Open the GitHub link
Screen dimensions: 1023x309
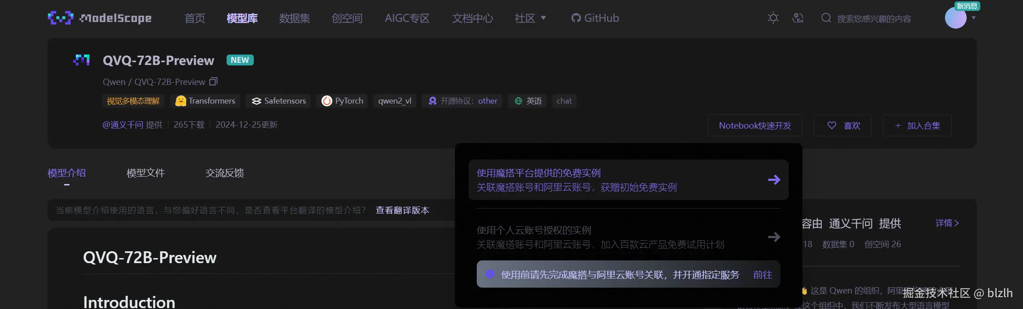click(x=595, y=18)
